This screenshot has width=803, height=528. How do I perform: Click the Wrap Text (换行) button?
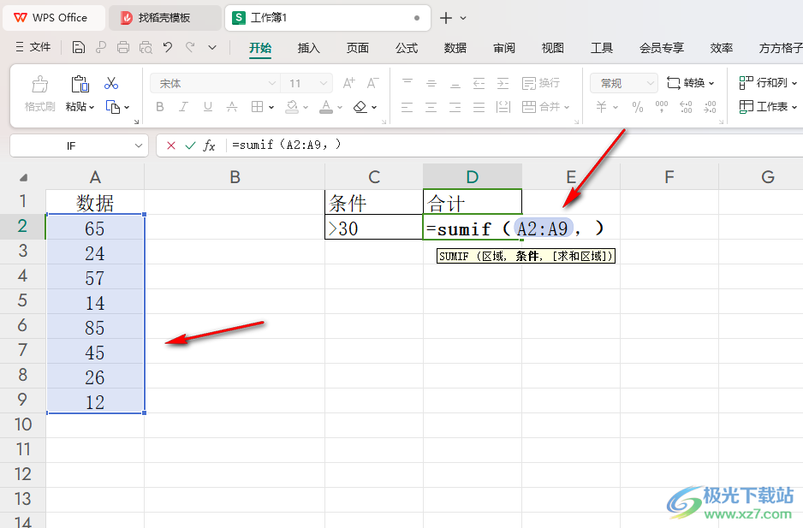click(541, 83)
